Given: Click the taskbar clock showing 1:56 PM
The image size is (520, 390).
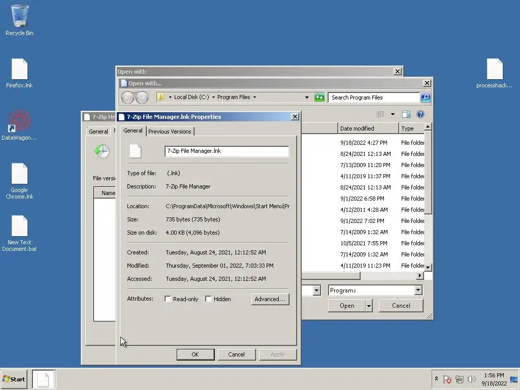Looking at the screenshot, I should click(x=494, y=379).
